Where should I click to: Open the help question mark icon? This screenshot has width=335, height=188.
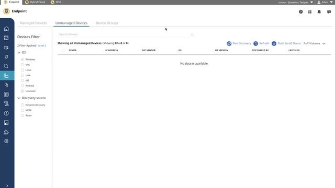pyautogui.click(x=300, y=11)
